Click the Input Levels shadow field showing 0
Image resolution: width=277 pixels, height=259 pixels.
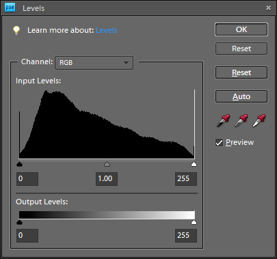coord(27,179)
